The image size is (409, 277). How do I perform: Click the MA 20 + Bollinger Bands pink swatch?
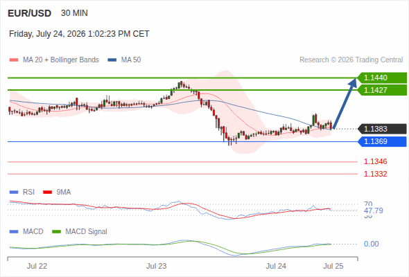[14, 60]
